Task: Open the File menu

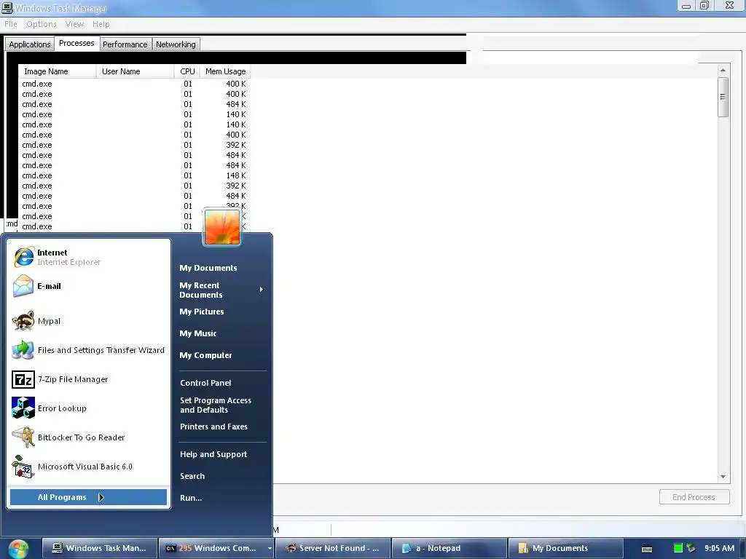Action: [x=10, y=24]
